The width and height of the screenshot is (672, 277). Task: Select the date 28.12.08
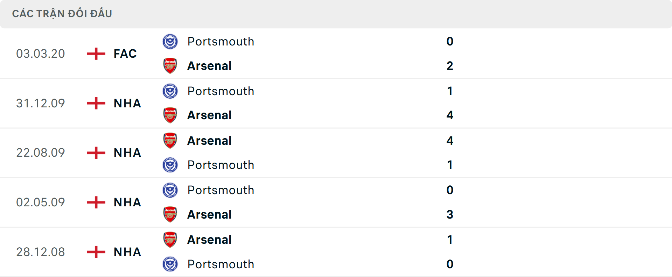click(40, 252)
